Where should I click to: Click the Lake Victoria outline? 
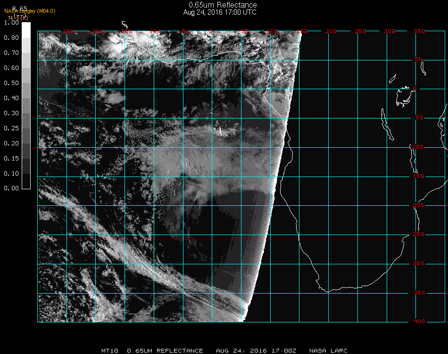pyautogui.click(x=403, y=97)
